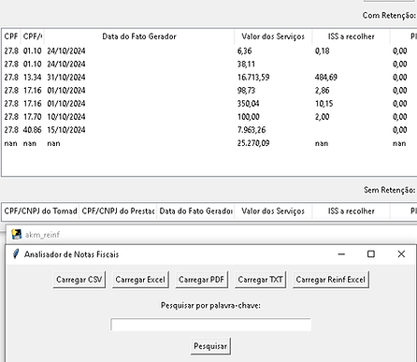Select the Carregar TXT button

click(x=260, y=280)
